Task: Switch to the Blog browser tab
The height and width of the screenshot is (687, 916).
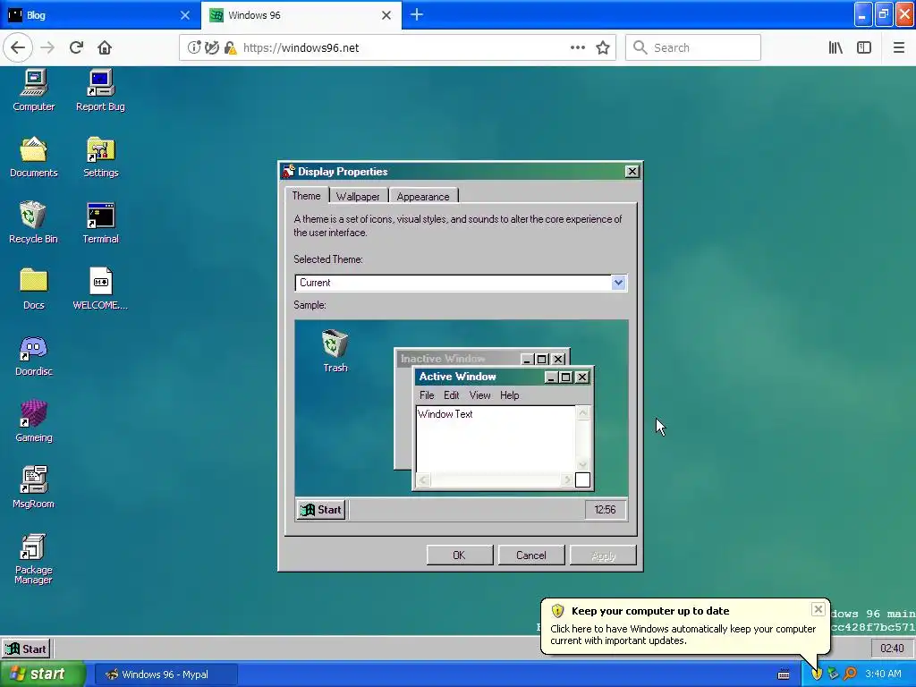Action: click(x=100, y=15)
